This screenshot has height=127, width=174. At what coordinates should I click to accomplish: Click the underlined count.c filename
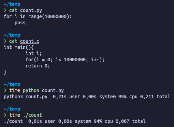(x=30, y=41)
